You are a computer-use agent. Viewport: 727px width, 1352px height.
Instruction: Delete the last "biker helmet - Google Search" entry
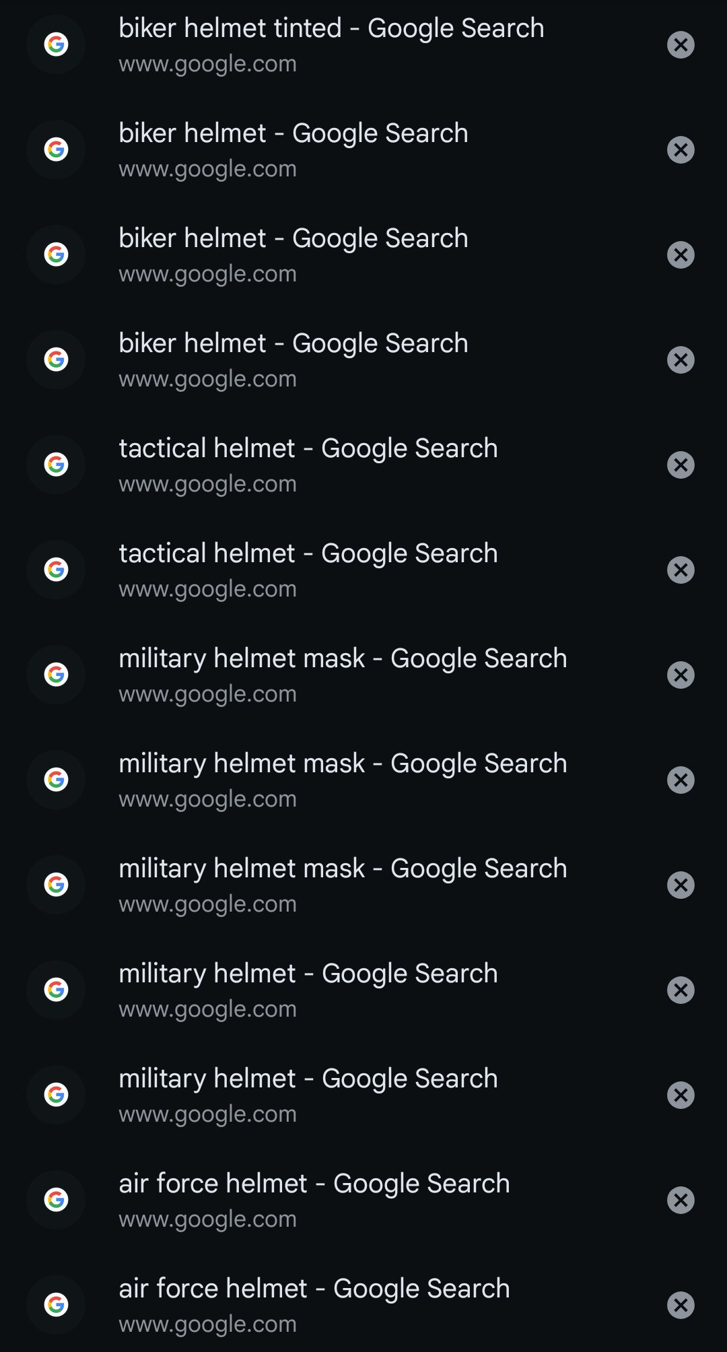click(x=681, y=360)
